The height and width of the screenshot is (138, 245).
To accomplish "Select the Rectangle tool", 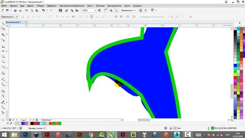I will tap(3, 56).
